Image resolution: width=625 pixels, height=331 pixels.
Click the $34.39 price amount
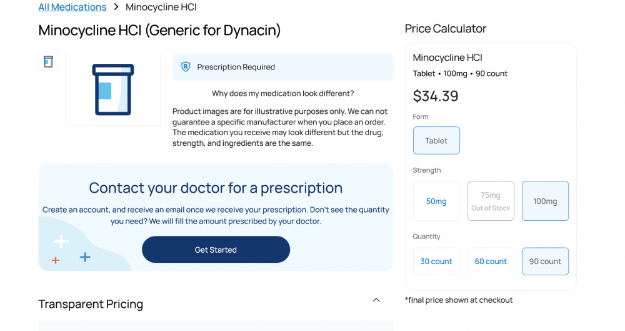[436, 96]
